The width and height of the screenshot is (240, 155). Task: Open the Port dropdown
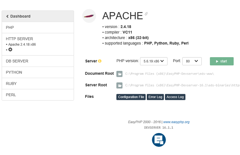pos(192,61)
